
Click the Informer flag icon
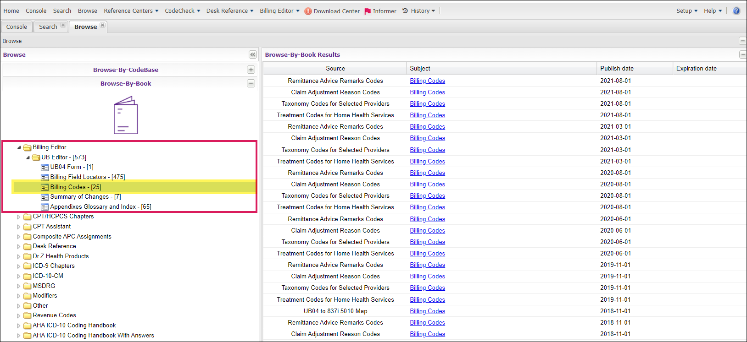tap(368, 11)
